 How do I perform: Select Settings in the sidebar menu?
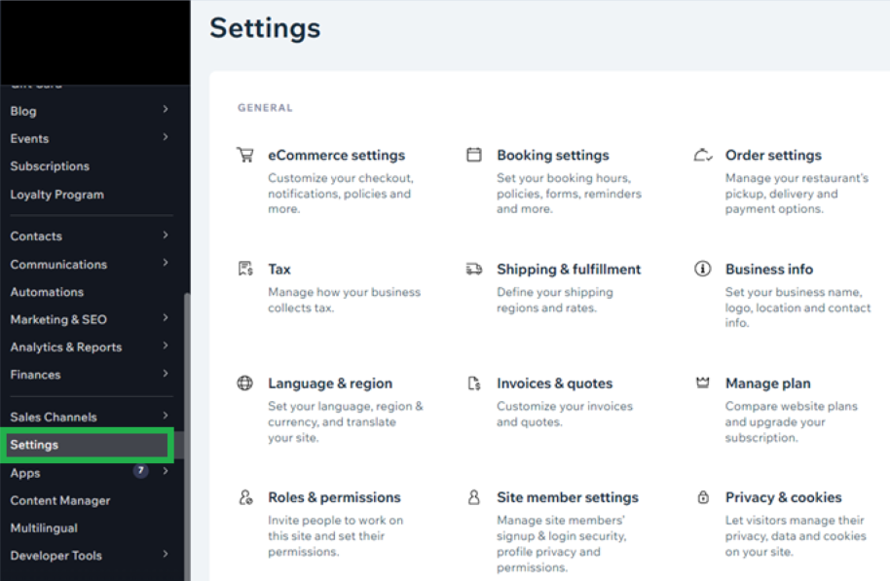click(x=35, y=445)
